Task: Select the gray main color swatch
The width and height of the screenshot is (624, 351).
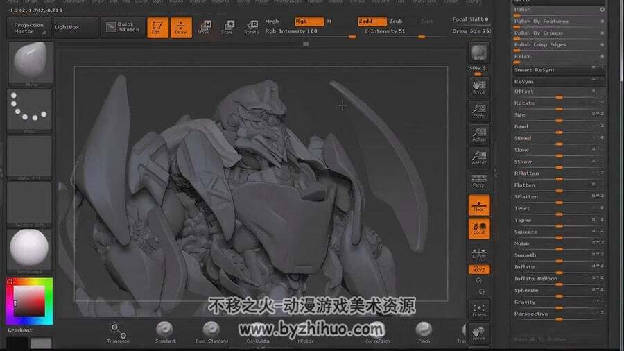Action: (x=42, y=343)
